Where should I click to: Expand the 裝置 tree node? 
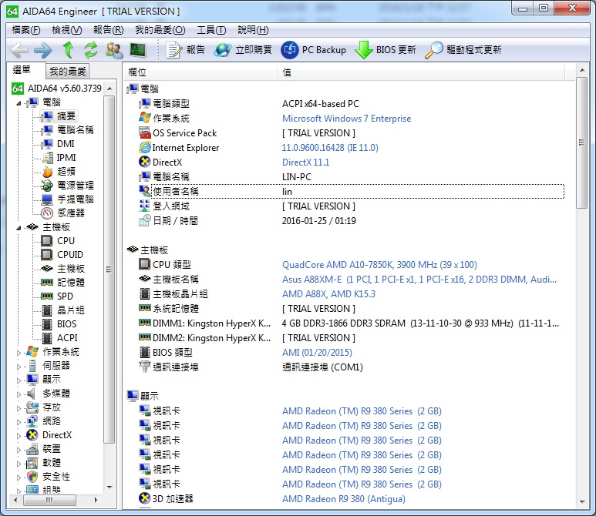click(x=19, y=450)
